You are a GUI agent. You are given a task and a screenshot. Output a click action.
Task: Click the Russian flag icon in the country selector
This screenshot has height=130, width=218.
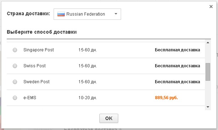[61, 14]
